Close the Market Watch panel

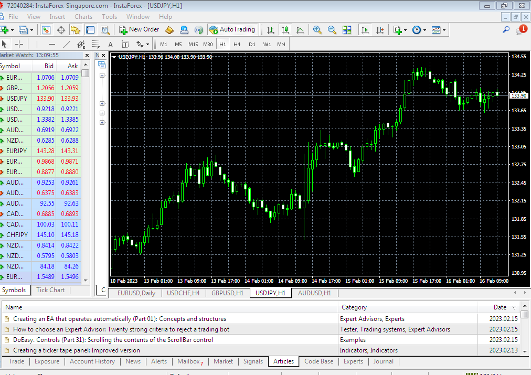tap(87, 55)
